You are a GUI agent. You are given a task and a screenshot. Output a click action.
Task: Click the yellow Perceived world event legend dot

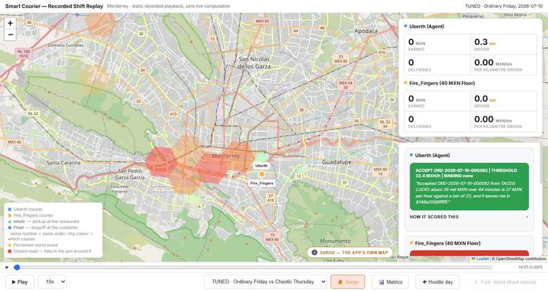[x=10, y=245]
